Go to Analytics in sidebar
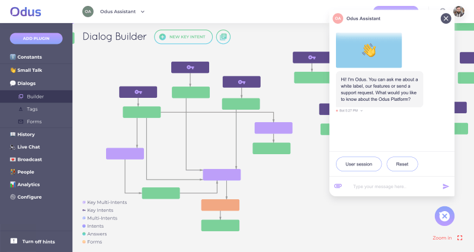 (x=28, y=184)
